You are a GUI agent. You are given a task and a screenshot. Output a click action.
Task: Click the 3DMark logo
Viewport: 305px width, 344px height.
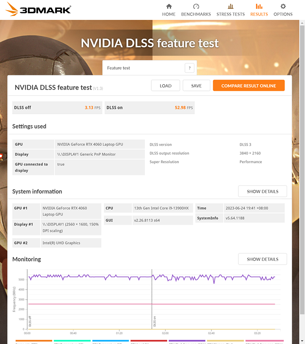(38, 10)
